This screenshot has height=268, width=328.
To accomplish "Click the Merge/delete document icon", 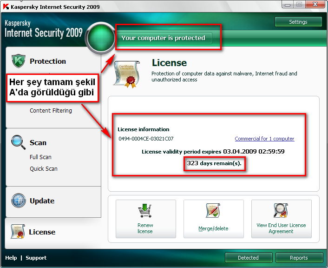I will 213,210.
